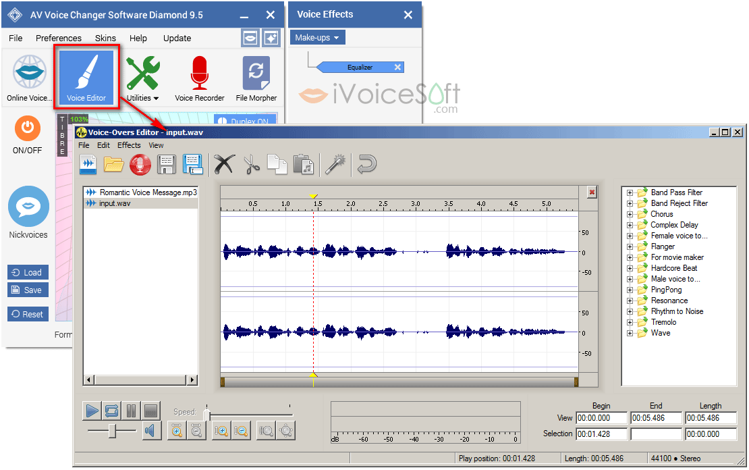Expand the Flanger effect node
Screen dimensions: 749x470
pyautogui.click(x=630, y=246)
